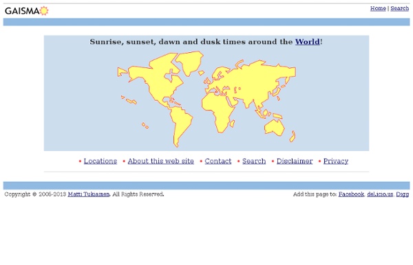The height and width of the screenshot is (265, 413).
Task: Pick Greenland on the world map
Action: pyautogui.click(x=189, y=62)
